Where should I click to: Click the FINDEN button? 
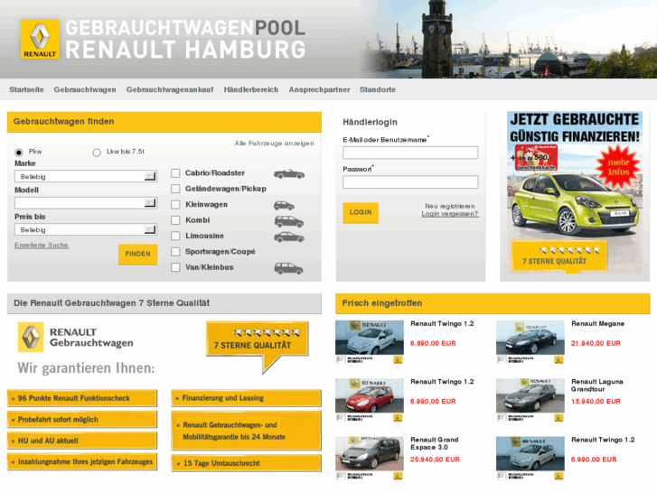[138, 255]
